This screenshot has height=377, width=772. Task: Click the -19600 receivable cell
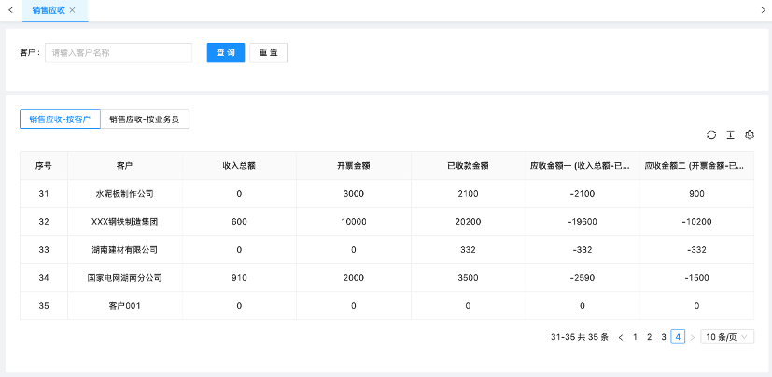582,222
